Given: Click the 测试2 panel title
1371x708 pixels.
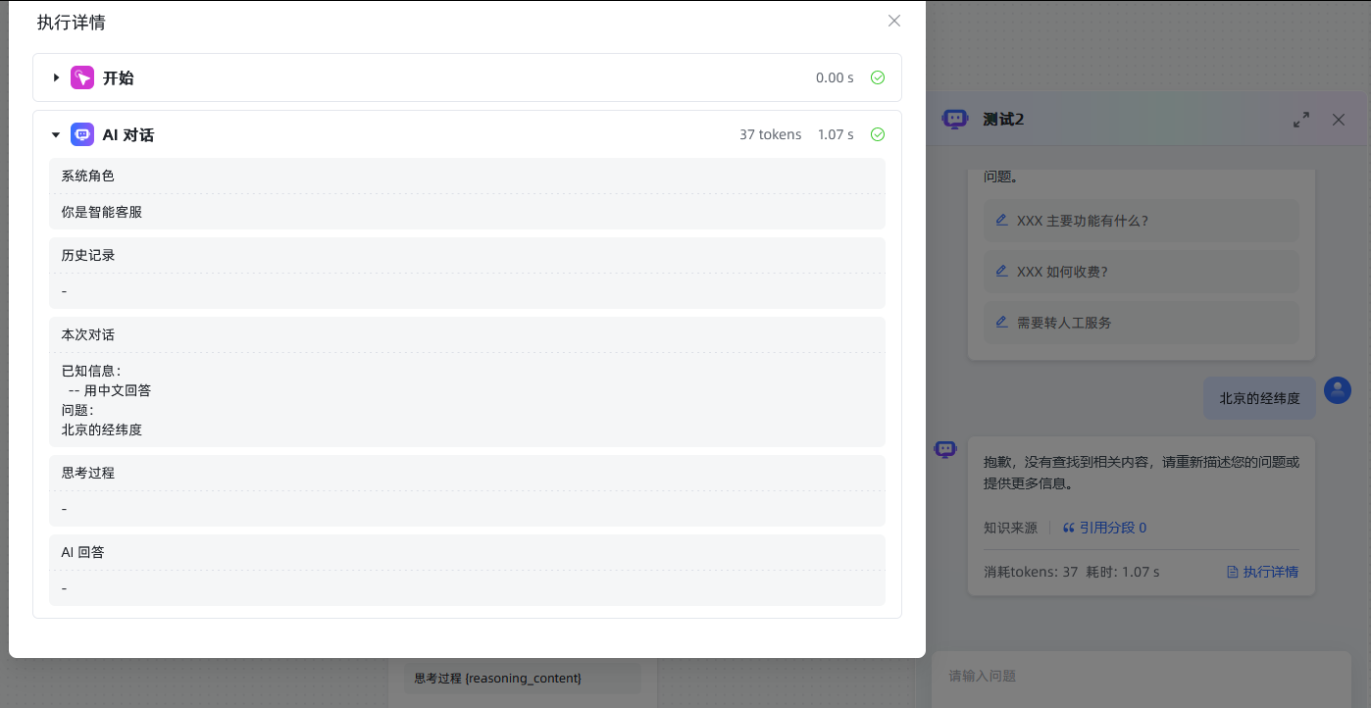Looking at the screenshot, I should (x=1003, y=120).
